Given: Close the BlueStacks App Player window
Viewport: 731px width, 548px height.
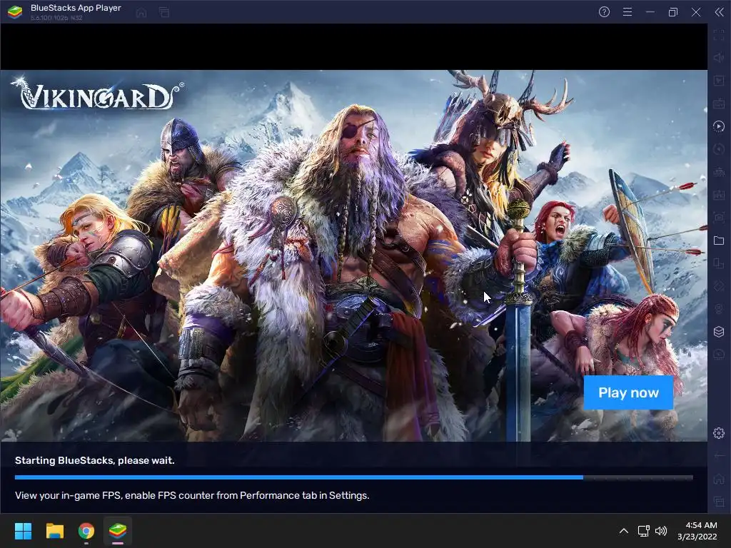Looking at the screenshot, I should tap(696, 12).
